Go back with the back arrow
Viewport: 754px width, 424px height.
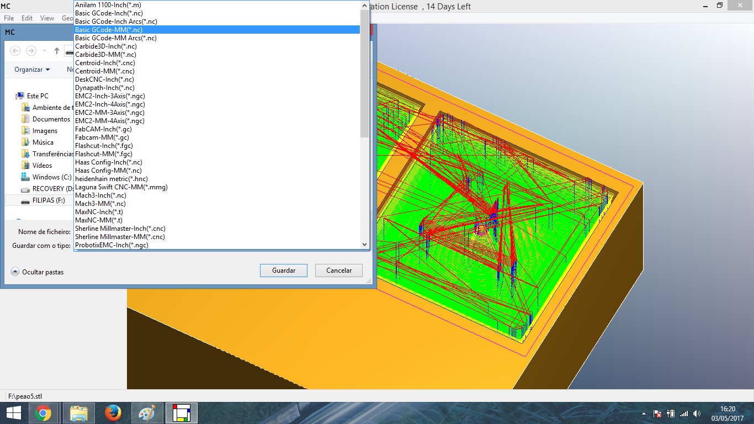pos(15,51)
